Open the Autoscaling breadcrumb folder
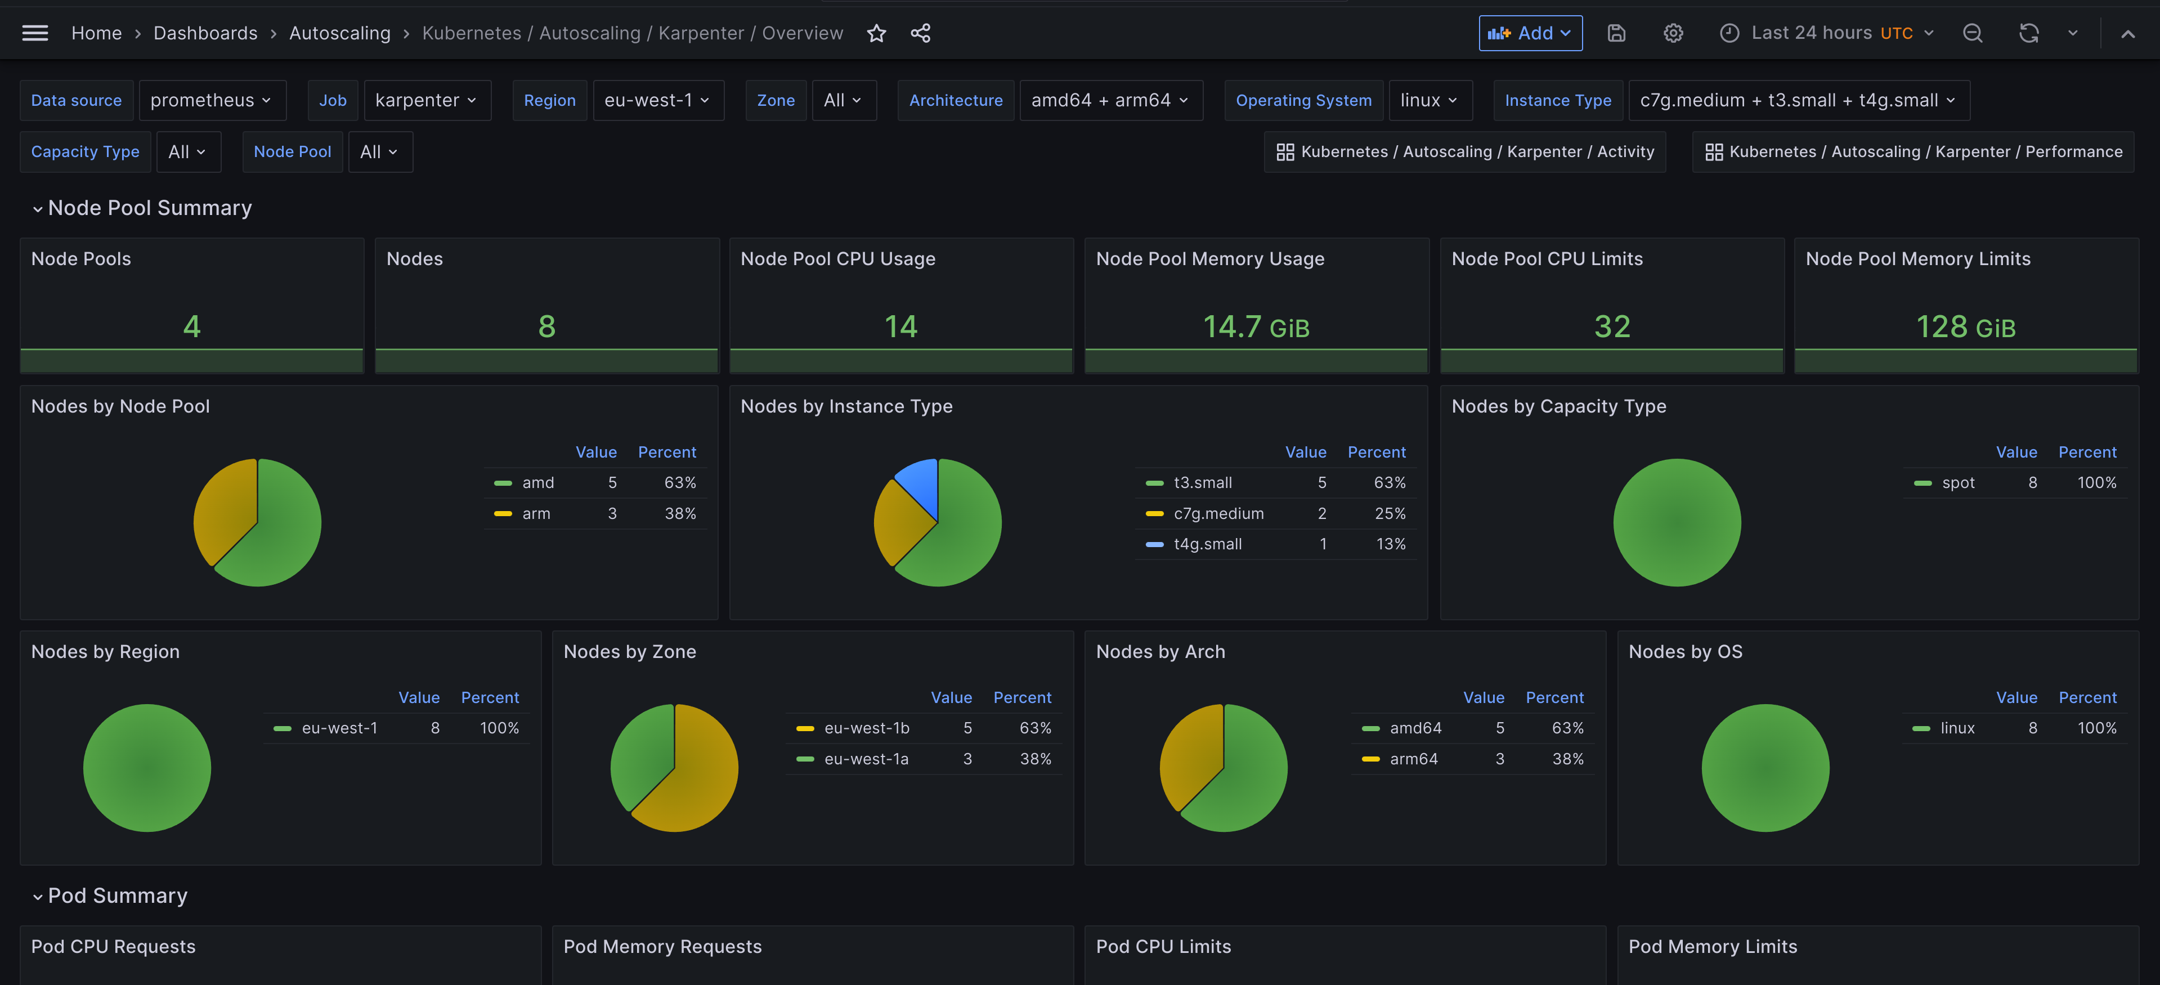This screenshot has width=2160, height=985. coord(339,33)
